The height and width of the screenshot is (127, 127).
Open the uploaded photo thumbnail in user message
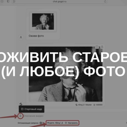coord(43,21)
